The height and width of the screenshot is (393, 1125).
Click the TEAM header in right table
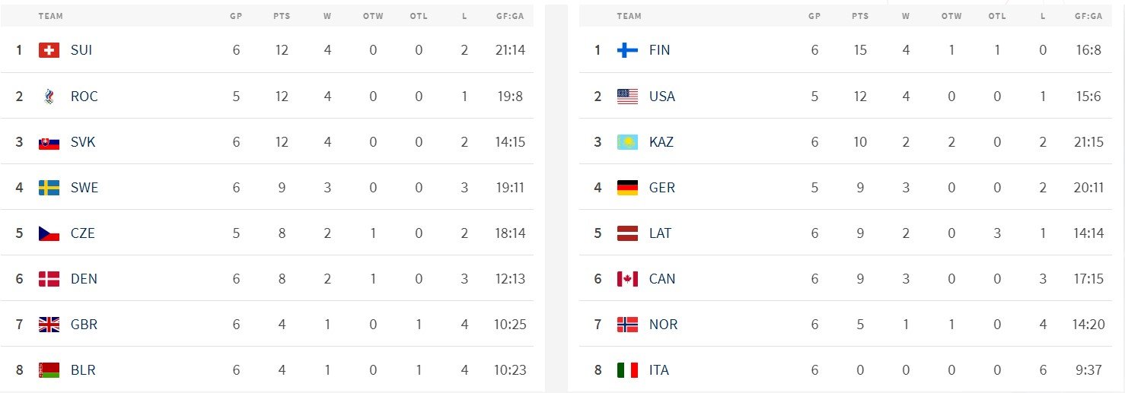(x=629, y=16)
